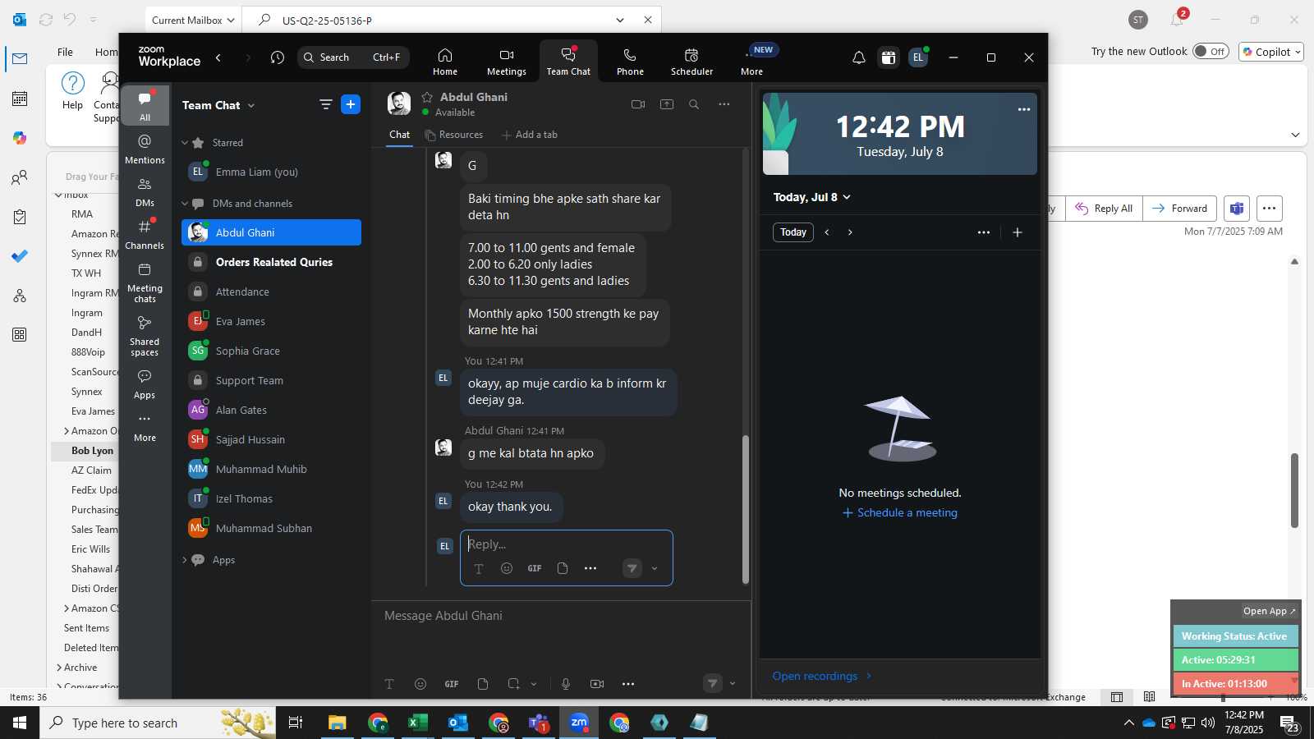Open more options in chat header
This screenshot has height=739, width=1314.
coord(724,104)
